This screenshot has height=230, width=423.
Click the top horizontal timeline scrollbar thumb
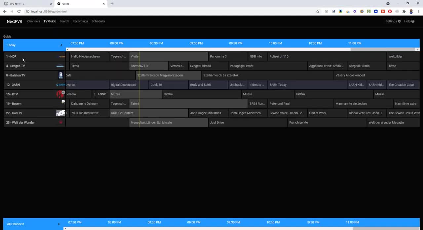pyautogui.click(x=382, y=49)
